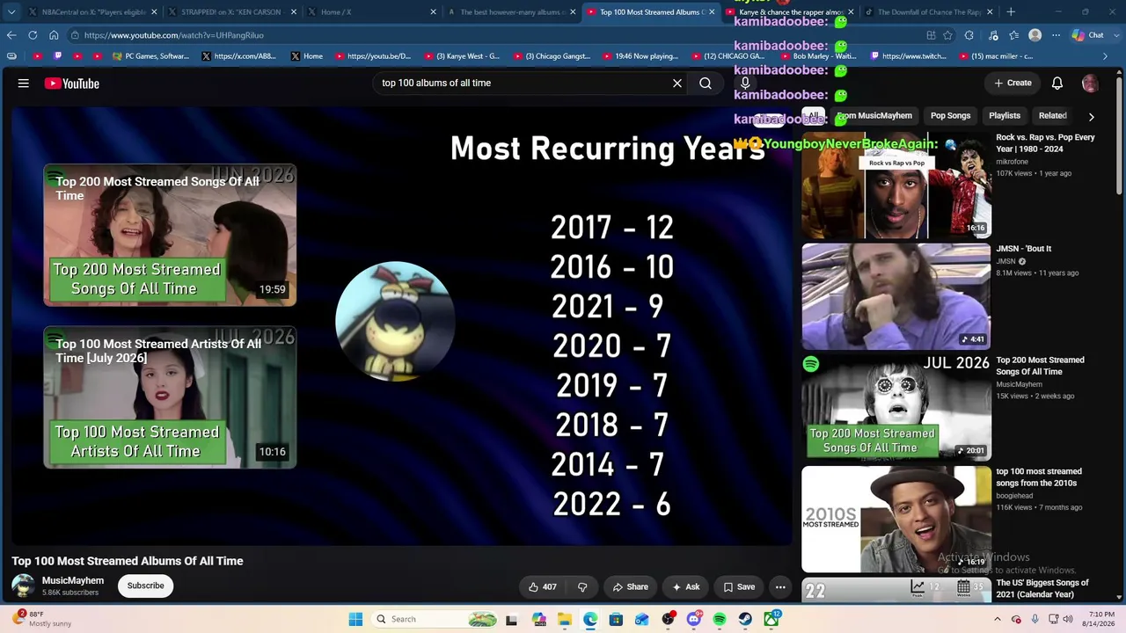Like the video with 407 likes
This screenshot has height=633, width=1126.
(x=542, y=586)
